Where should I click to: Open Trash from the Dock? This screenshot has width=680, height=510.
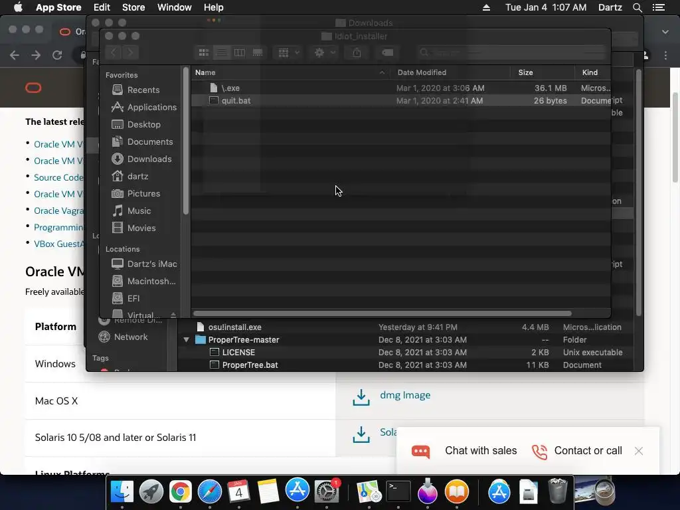[558, 491]
